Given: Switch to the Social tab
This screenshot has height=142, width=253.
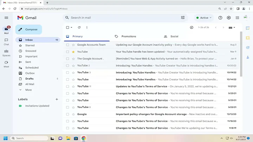Looking at the screenshot, I should (174, 37).
